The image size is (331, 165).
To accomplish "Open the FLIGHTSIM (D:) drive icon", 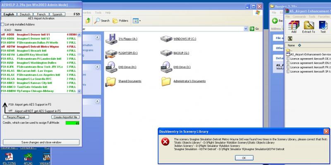I will tap(111, 54).
